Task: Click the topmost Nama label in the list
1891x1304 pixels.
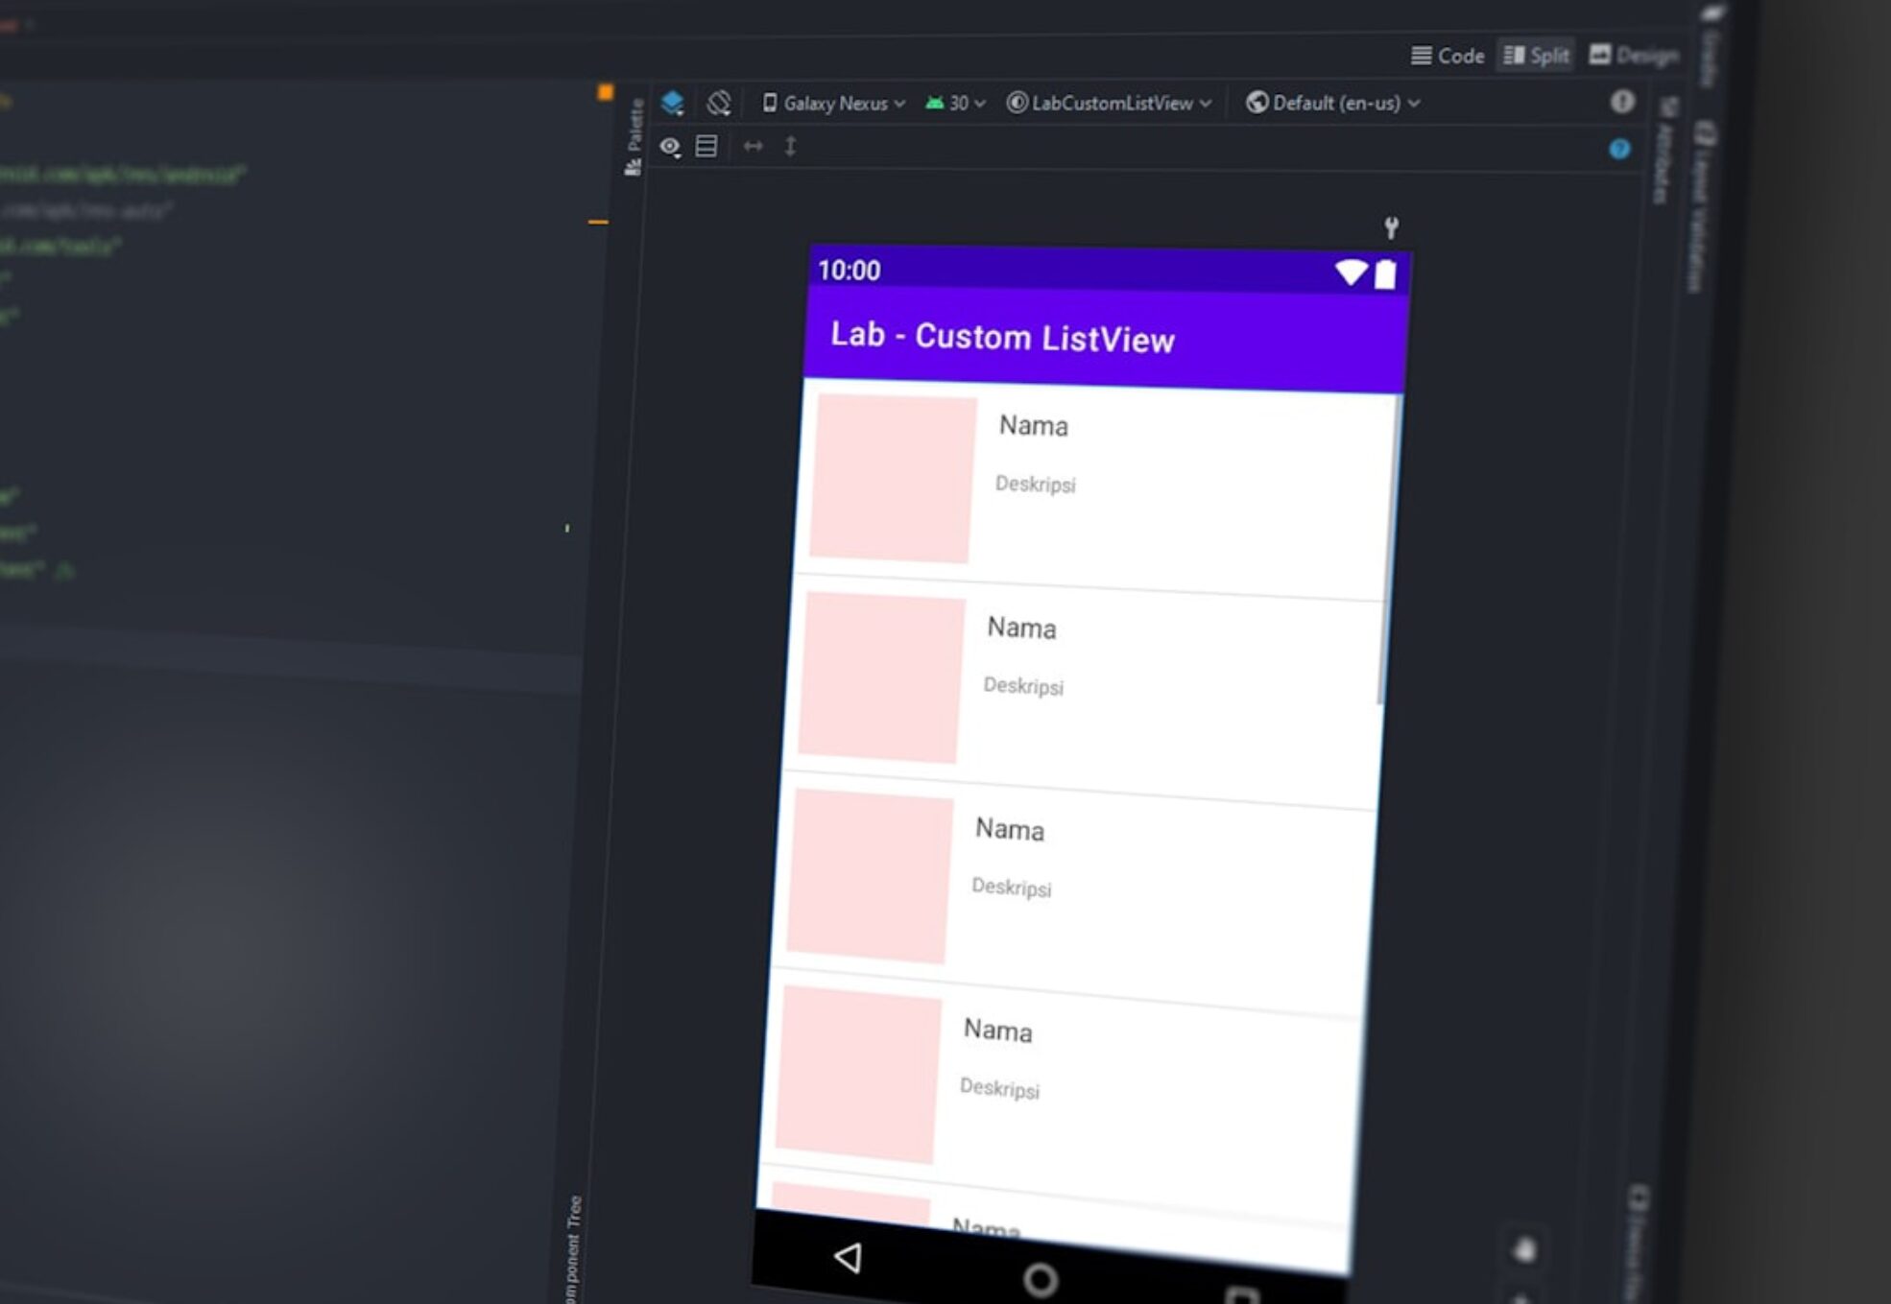Action: click(x=1033, y=425)
